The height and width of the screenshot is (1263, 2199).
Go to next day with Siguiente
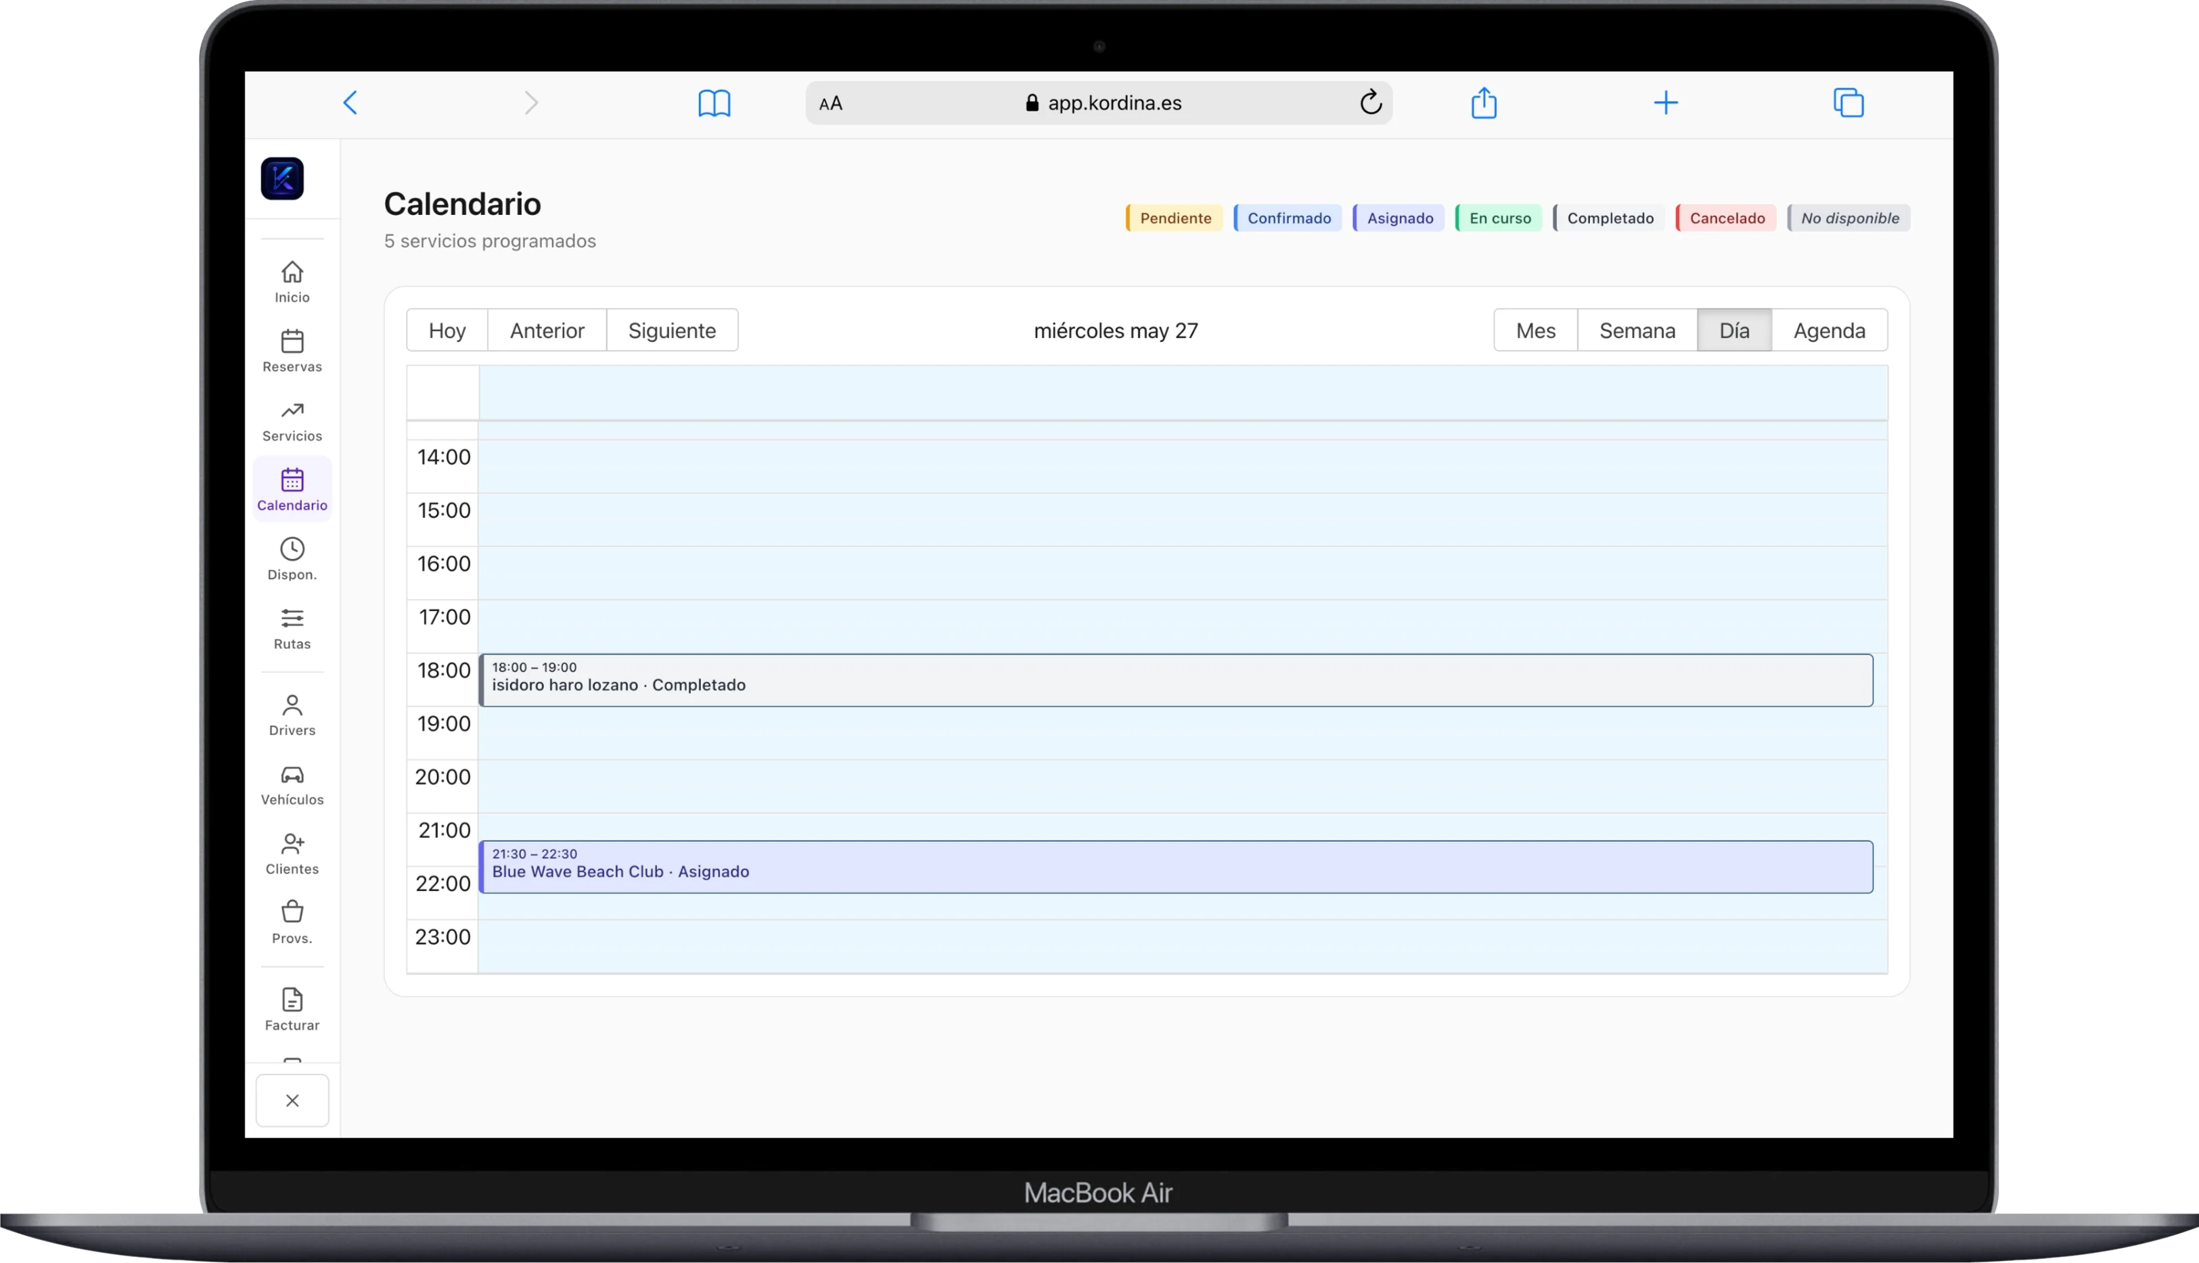[x=672, y=331]
